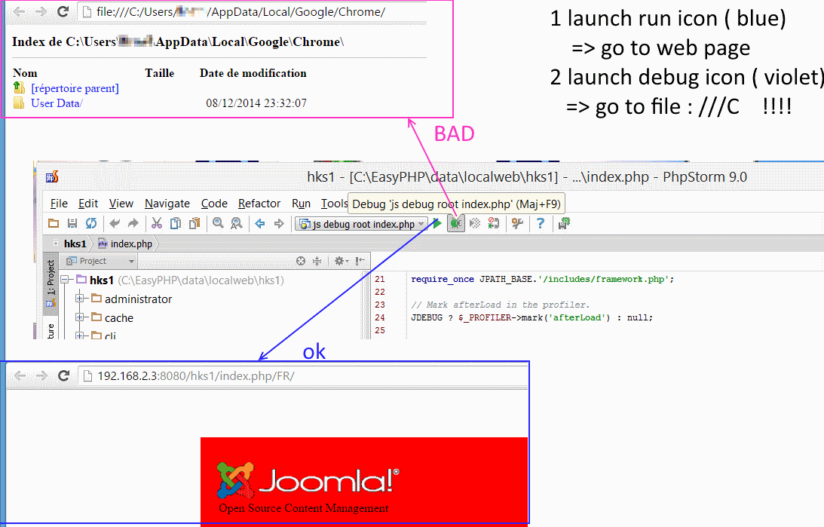Click the rightmost chip-like toolbar icon
The image size is (824, 527).
pyautogui.click(x=564, y=224)
